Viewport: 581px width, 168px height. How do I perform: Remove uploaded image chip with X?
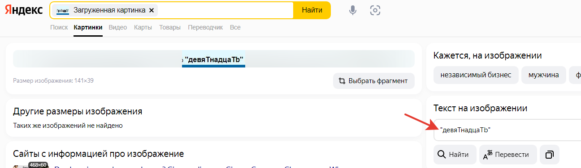tap(151, 10)
